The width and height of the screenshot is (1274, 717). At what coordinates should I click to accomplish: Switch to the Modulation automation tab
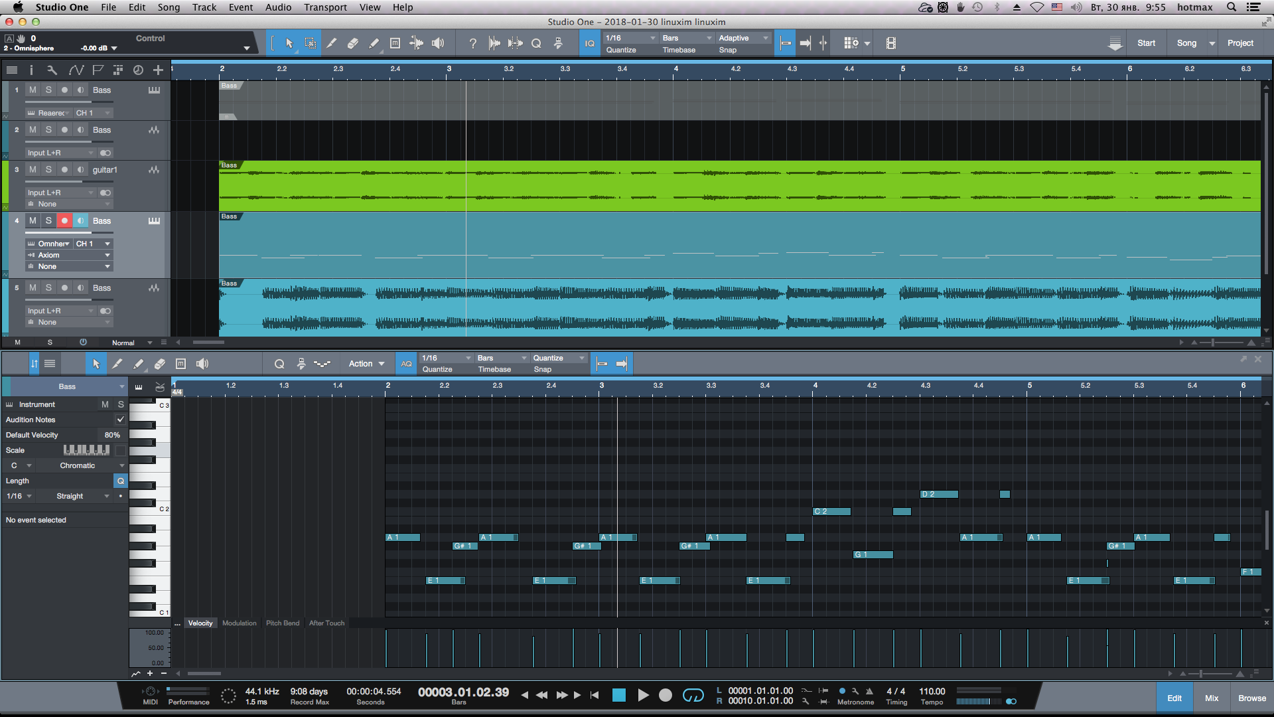pos(239,623)
